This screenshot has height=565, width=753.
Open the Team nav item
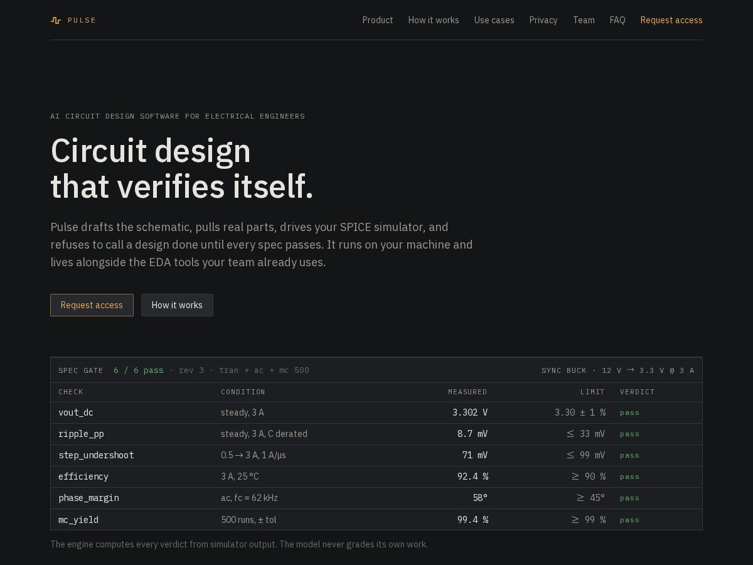584,20
